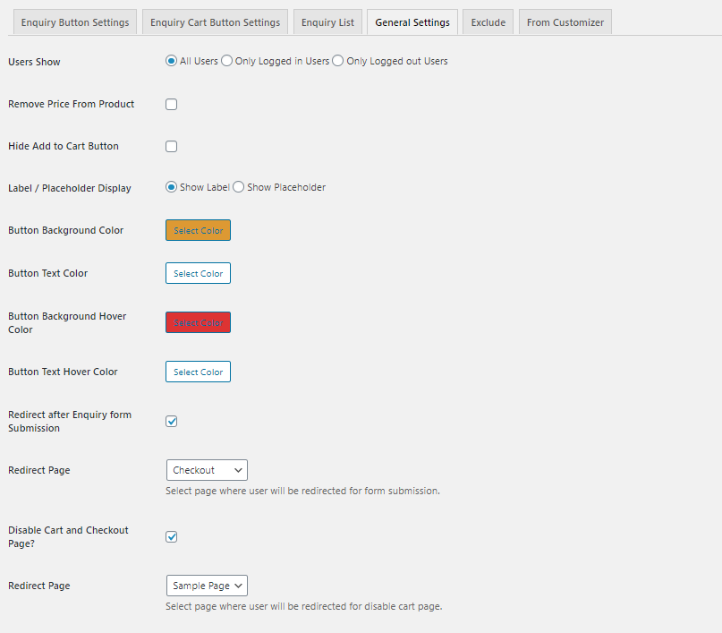The height and width of the screenshot is (633, 722).
Task: Open the Enquiry Cart Button Settings tab
Action: pos(215,21)
